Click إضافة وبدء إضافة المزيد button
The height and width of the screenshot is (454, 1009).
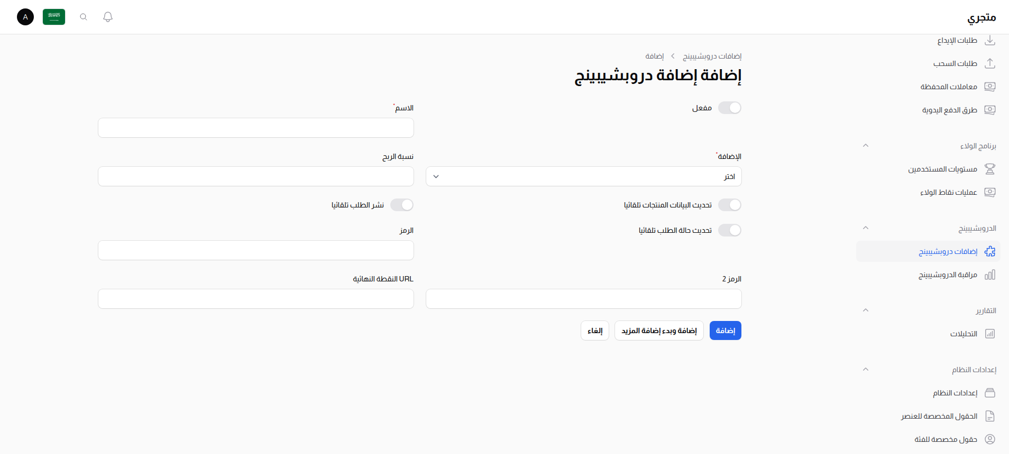(659, 330)
